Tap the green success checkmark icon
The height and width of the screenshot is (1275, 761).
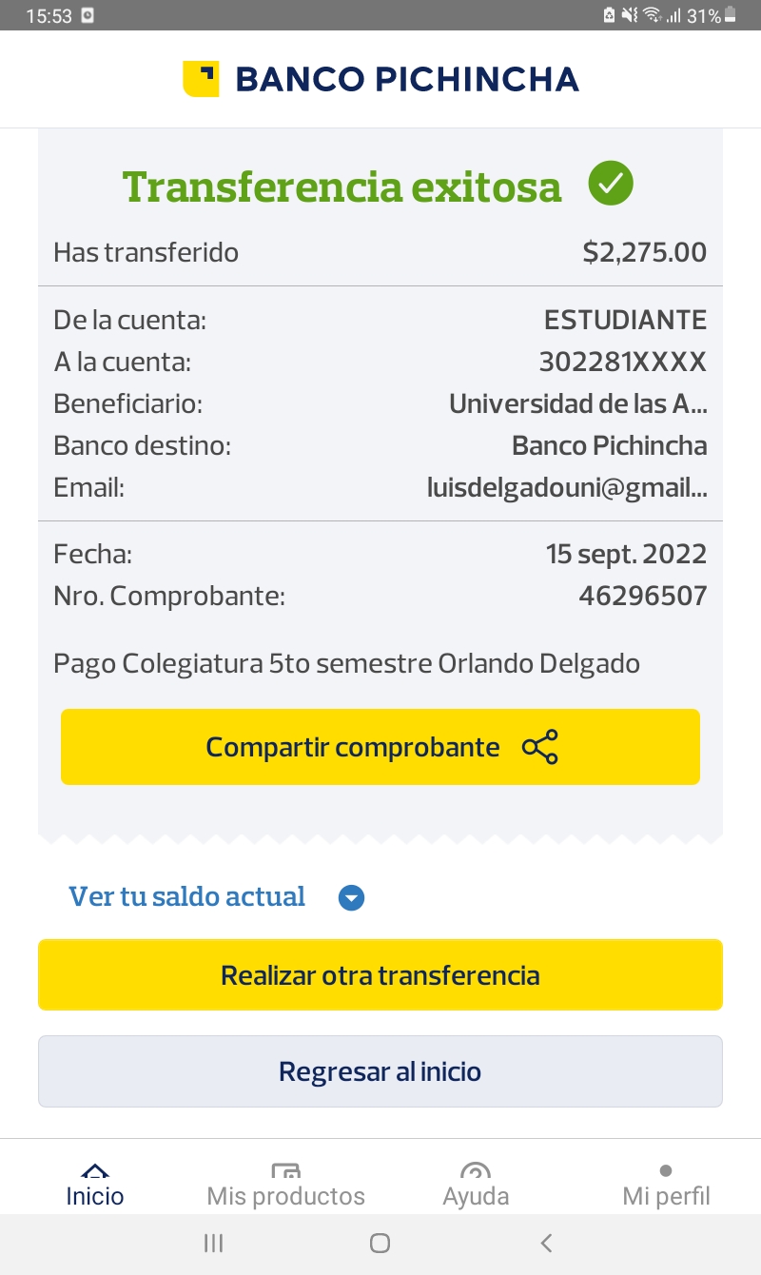(x=611, y=184)
